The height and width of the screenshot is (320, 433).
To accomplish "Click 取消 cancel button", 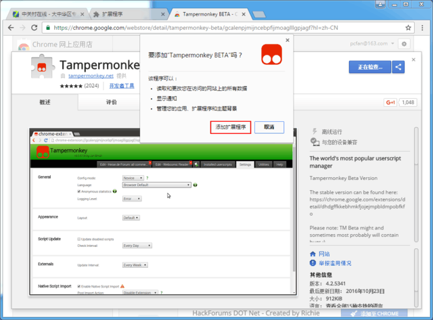I will [269, 127].
